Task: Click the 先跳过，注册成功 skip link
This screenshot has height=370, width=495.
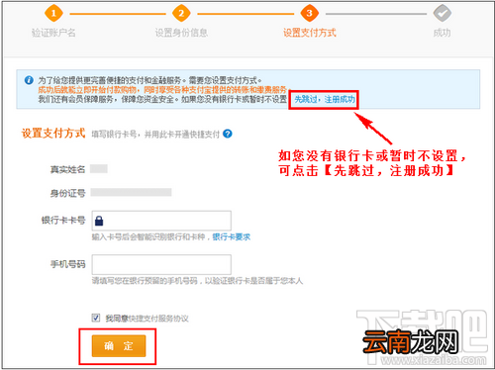Action: click(x=325, y=99)
